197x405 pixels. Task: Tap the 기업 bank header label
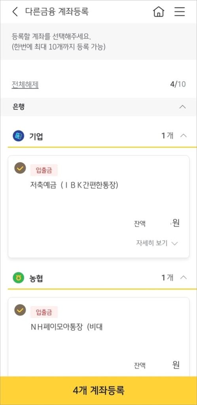[x=36, y=136]
